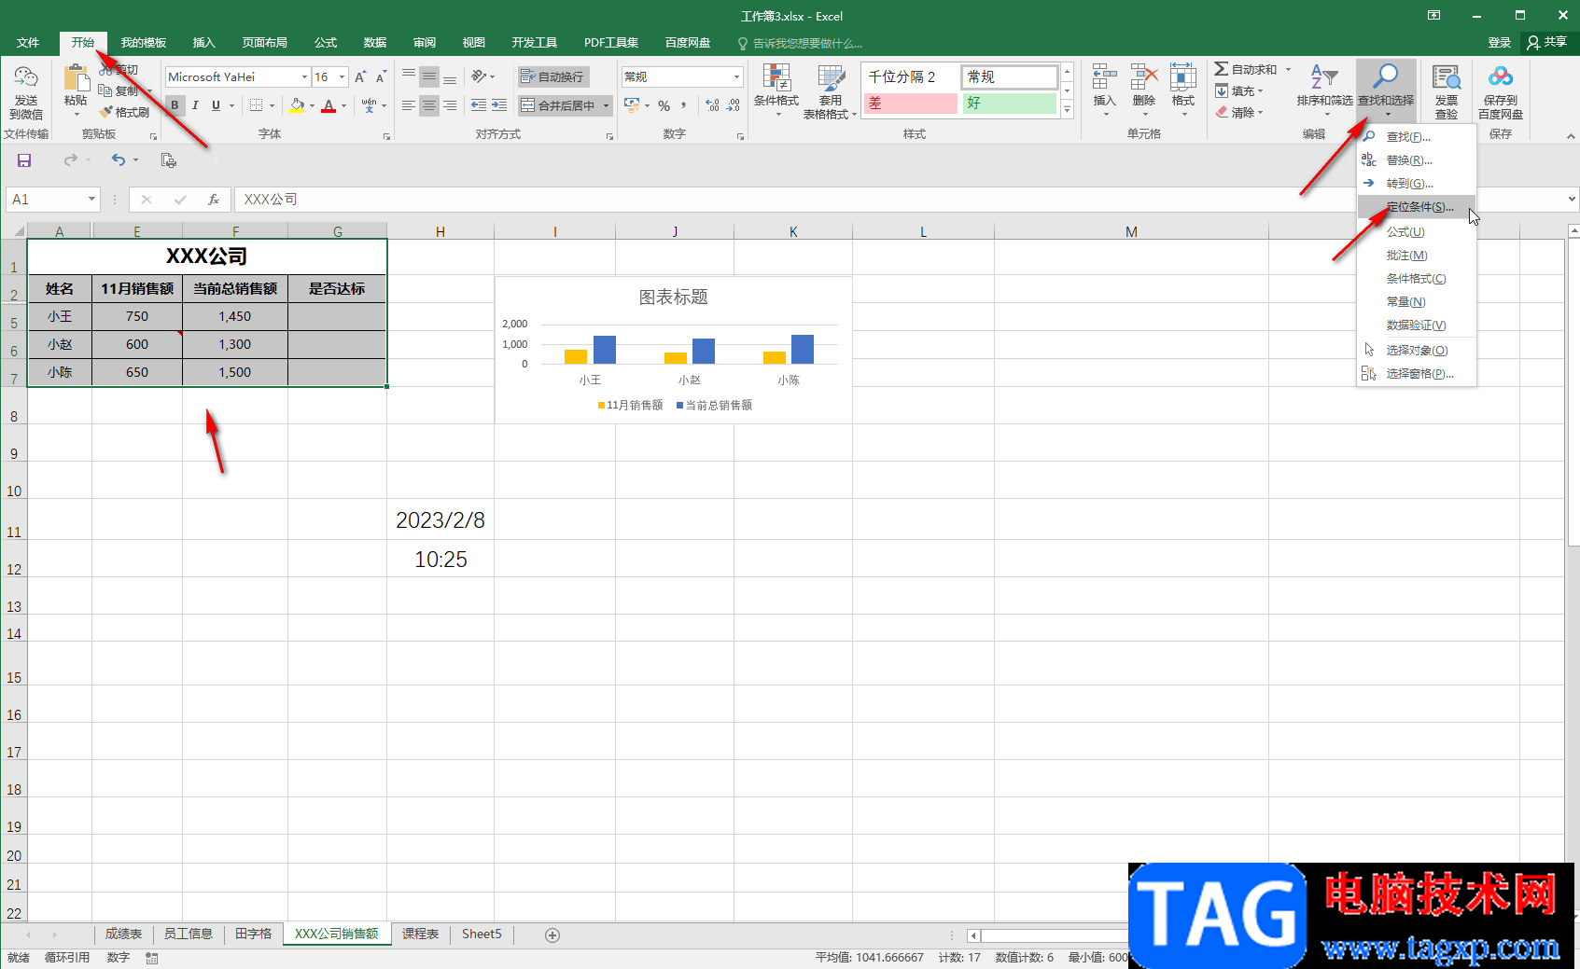Click the text orientation icon
The height and width of the screenshot is (969, 1580).
[480, 76]
